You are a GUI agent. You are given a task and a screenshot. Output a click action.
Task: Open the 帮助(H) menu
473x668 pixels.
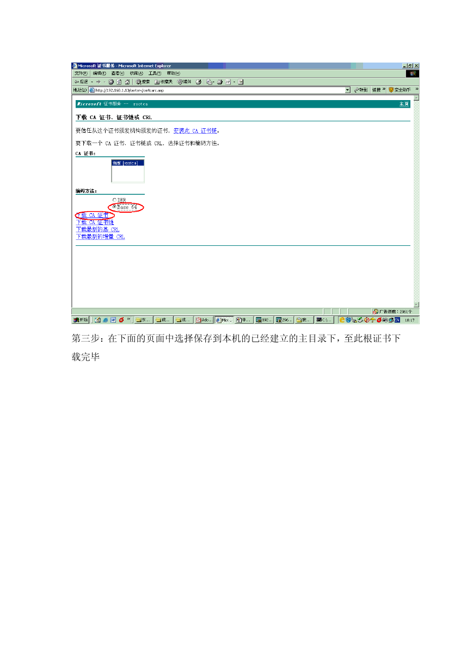(174, 73)
